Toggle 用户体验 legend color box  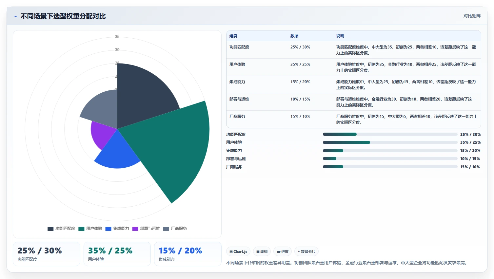pyautogui.click(x=81, y=229)
